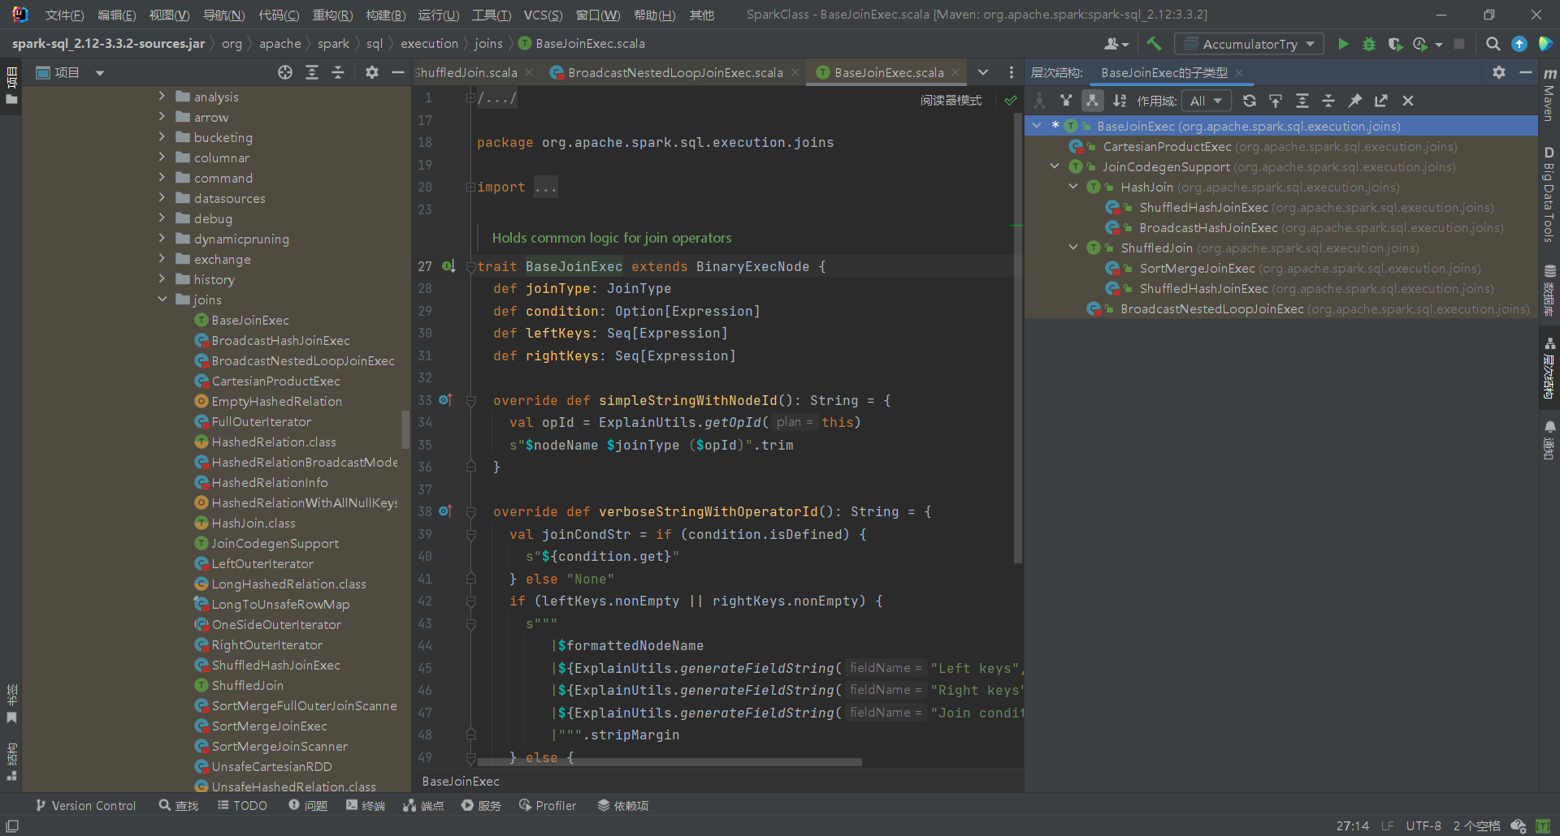This screenshot has height=836, width=1560.
Task: Pin the hierarchy tab
Action: tap(1354, 101)
